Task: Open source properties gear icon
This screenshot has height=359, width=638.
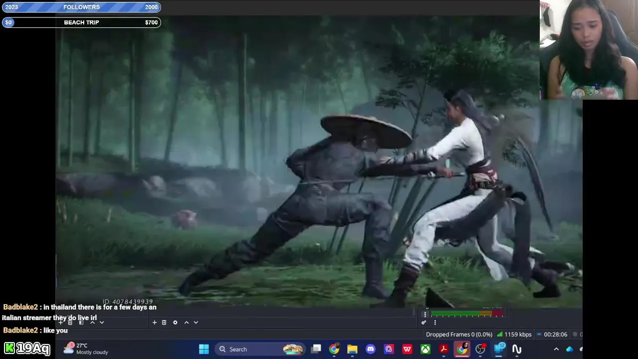Action: click(x=175, y=323)
